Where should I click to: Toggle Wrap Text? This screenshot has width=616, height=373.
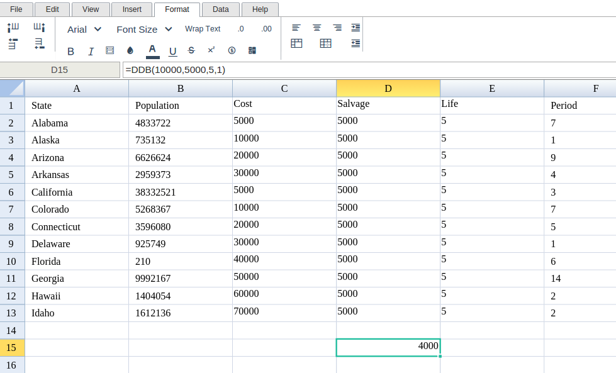point(203,29)
